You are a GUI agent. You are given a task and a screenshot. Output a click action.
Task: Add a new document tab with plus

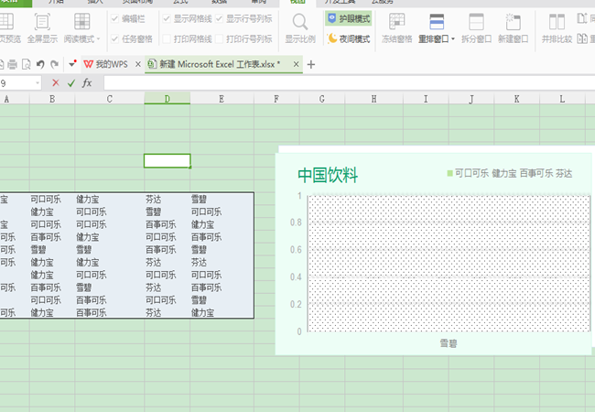(311, 64)
